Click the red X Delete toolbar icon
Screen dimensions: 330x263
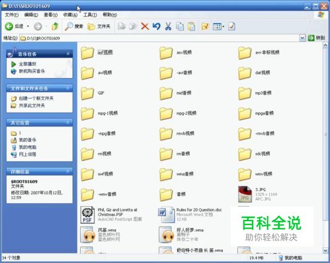pyautogui.click(x=145, y=26)
